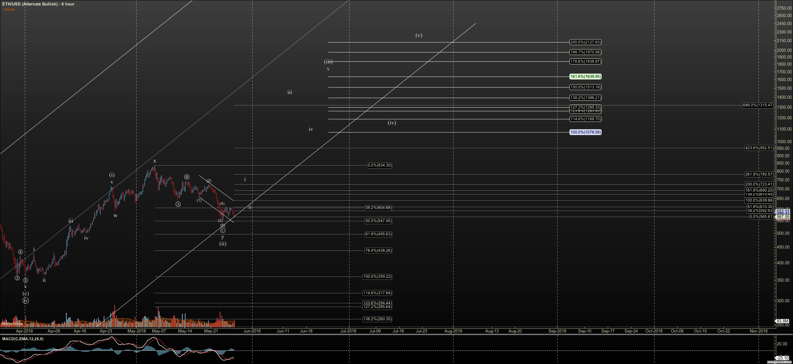Select the 150.0%(1513.18) extension label
The width and height of the screenshot is (793, 364).
point(585,87)
